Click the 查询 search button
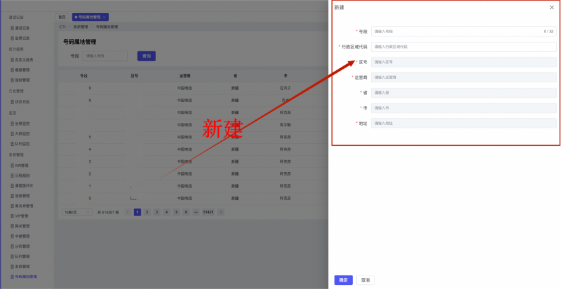The image size is (561, 289). click(x=147, y=56)
